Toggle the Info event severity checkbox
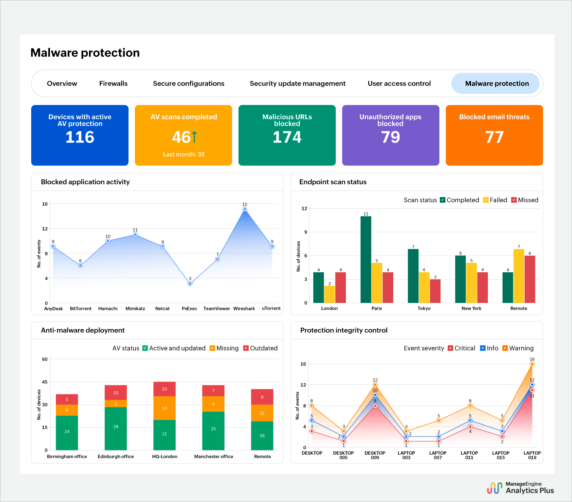The width and height of the screenshot is (572, 502). 483,348
